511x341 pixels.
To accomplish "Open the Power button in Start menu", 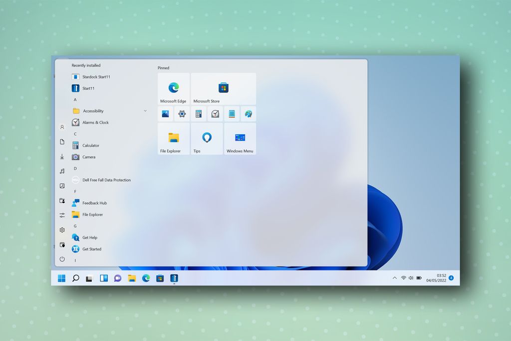I will point(62,259).
